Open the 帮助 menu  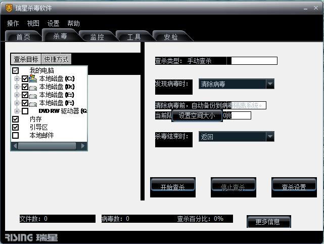pos(74,23)
